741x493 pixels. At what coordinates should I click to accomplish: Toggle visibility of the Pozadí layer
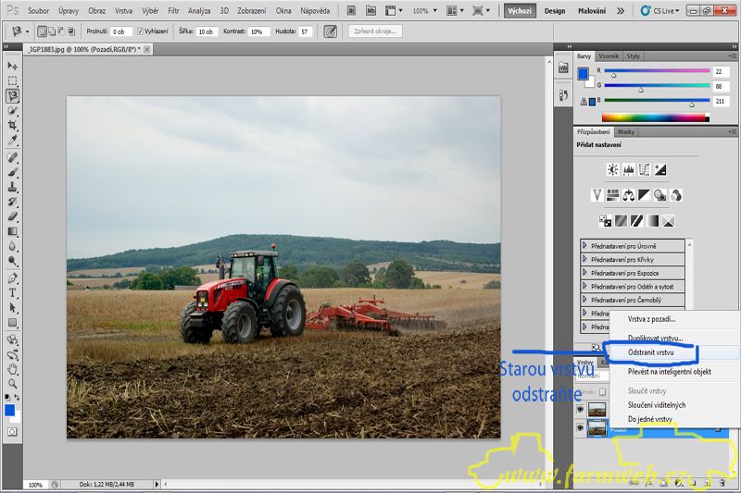click(x=581, y=428)
